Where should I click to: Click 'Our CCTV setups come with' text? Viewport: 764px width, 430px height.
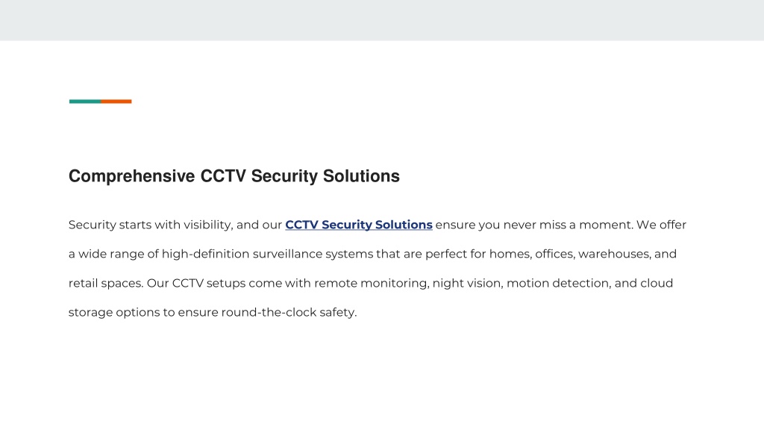point(228,283)
